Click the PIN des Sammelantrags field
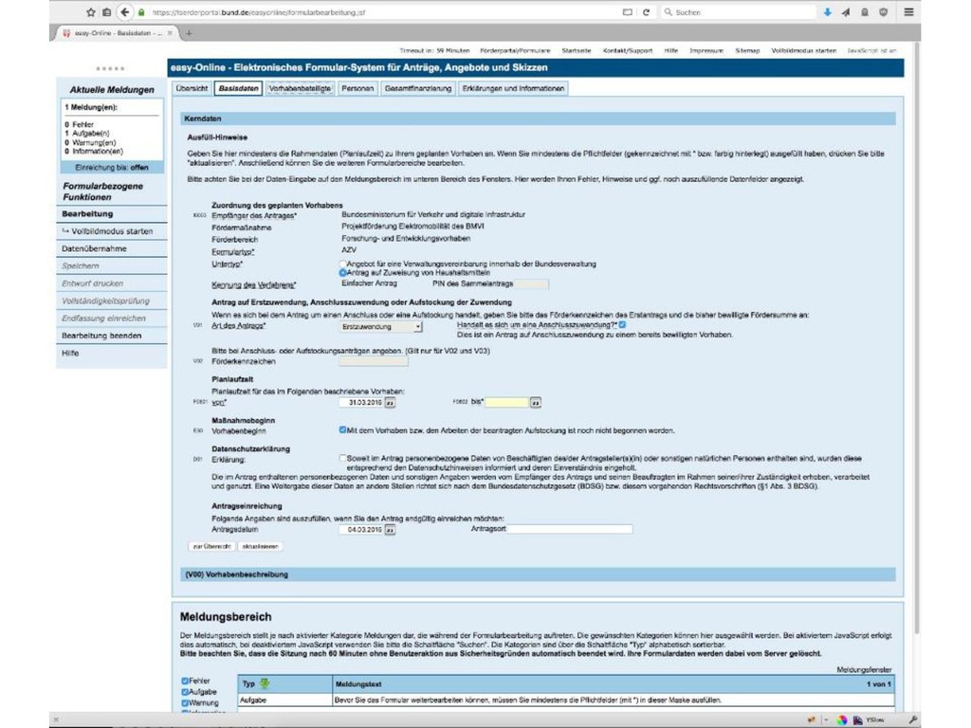The height and width of the screenshot is (728, 971). [x=531, y=283]
